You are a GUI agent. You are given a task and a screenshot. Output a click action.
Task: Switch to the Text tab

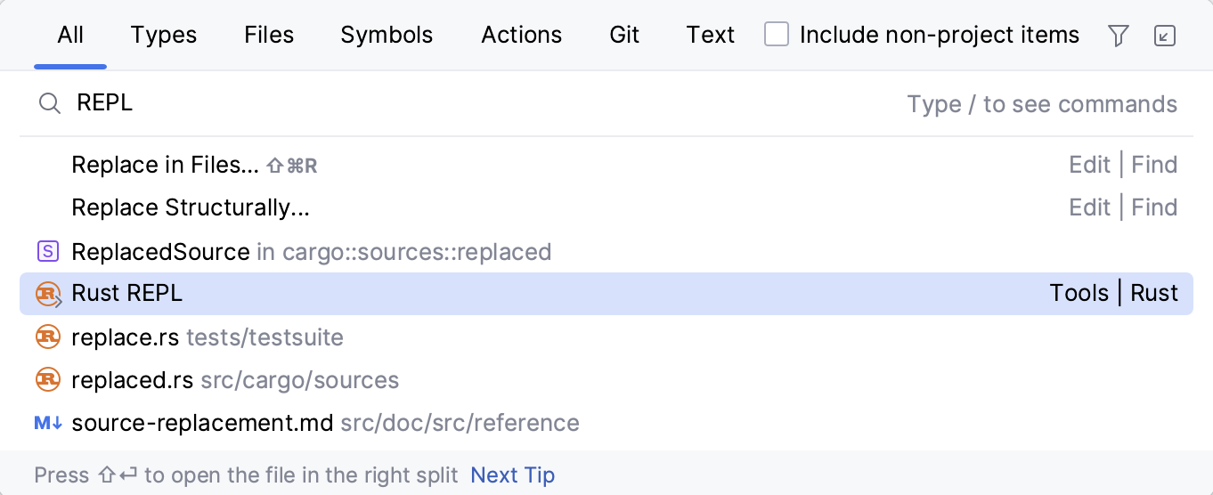pos(710,35)
